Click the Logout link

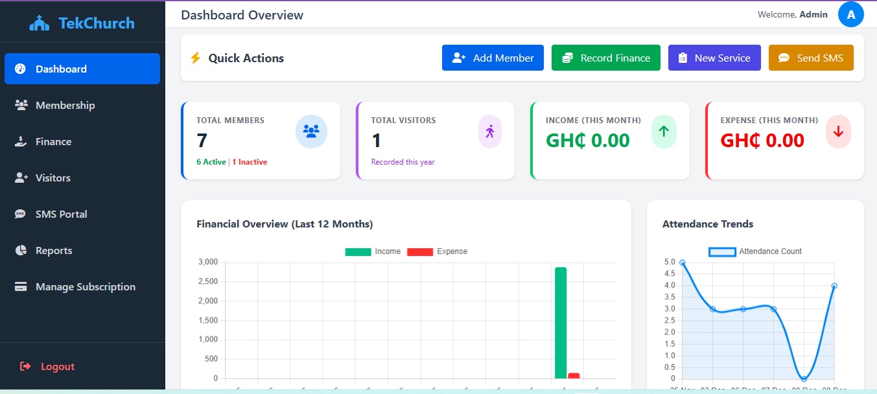[49, 366]
